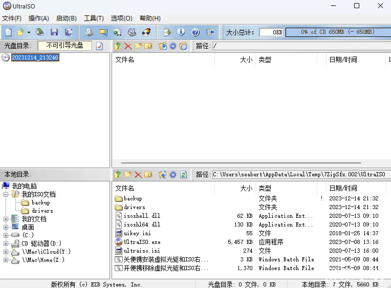Click the 日期/时间 column header in local list
This screenshot has height=288, width=391.
343,188
